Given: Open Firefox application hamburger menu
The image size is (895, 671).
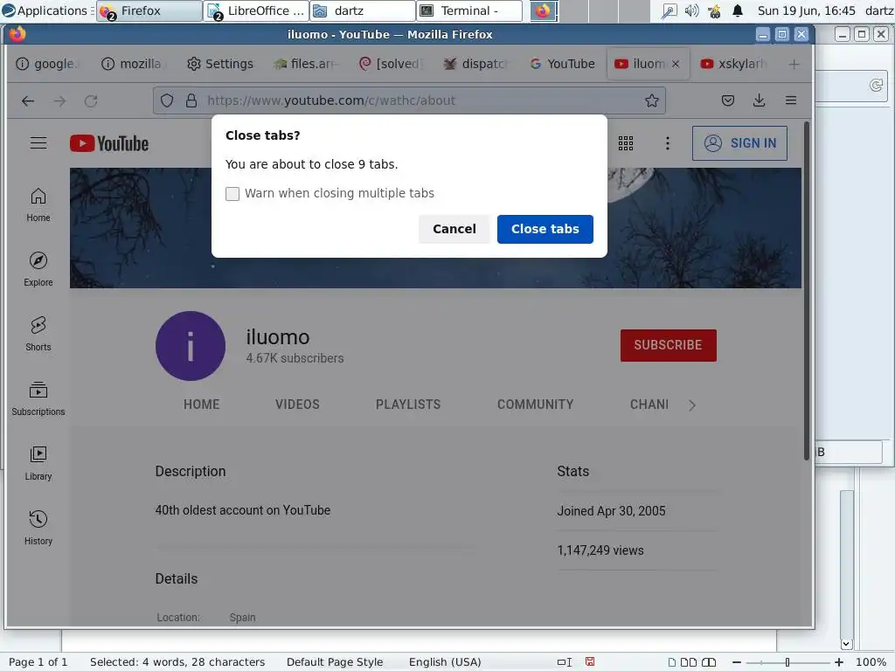Looking at the screenshot, I should pyautogui.click(x=790, y=101).
